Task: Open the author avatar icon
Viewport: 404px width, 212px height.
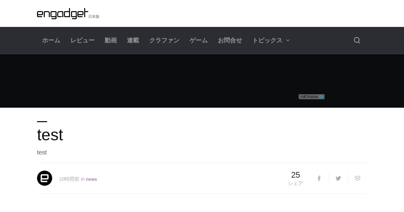Action: (44, 178)
